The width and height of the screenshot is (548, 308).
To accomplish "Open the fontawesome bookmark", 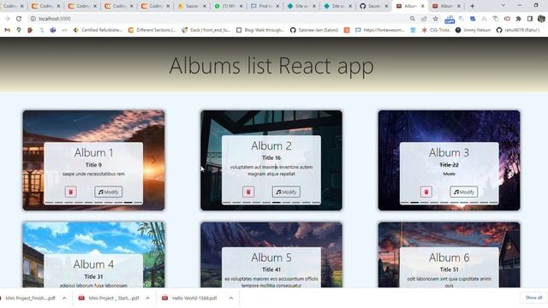I will [379, 30].
